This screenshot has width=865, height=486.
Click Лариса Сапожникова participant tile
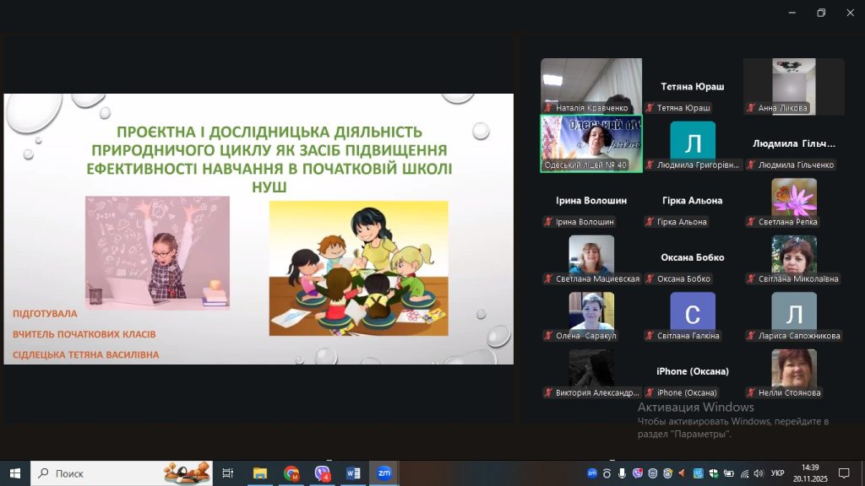click(x=793, y=316)
